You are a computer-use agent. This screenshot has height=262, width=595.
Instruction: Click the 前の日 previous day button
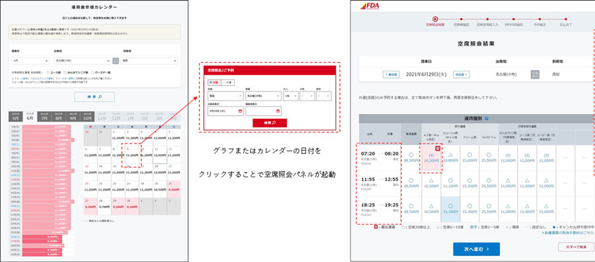[x=391, y=74]
